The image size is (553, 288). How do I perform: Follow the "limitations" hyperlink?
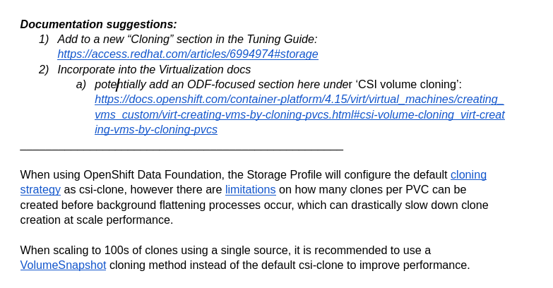[x=250, y=190]
